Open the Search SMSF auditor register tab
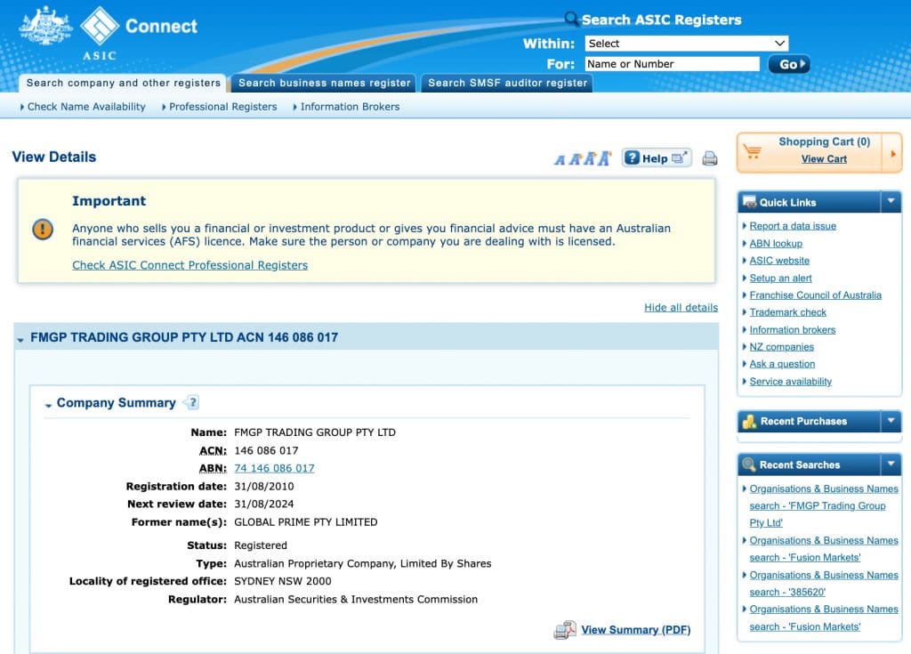 (507, 83)
